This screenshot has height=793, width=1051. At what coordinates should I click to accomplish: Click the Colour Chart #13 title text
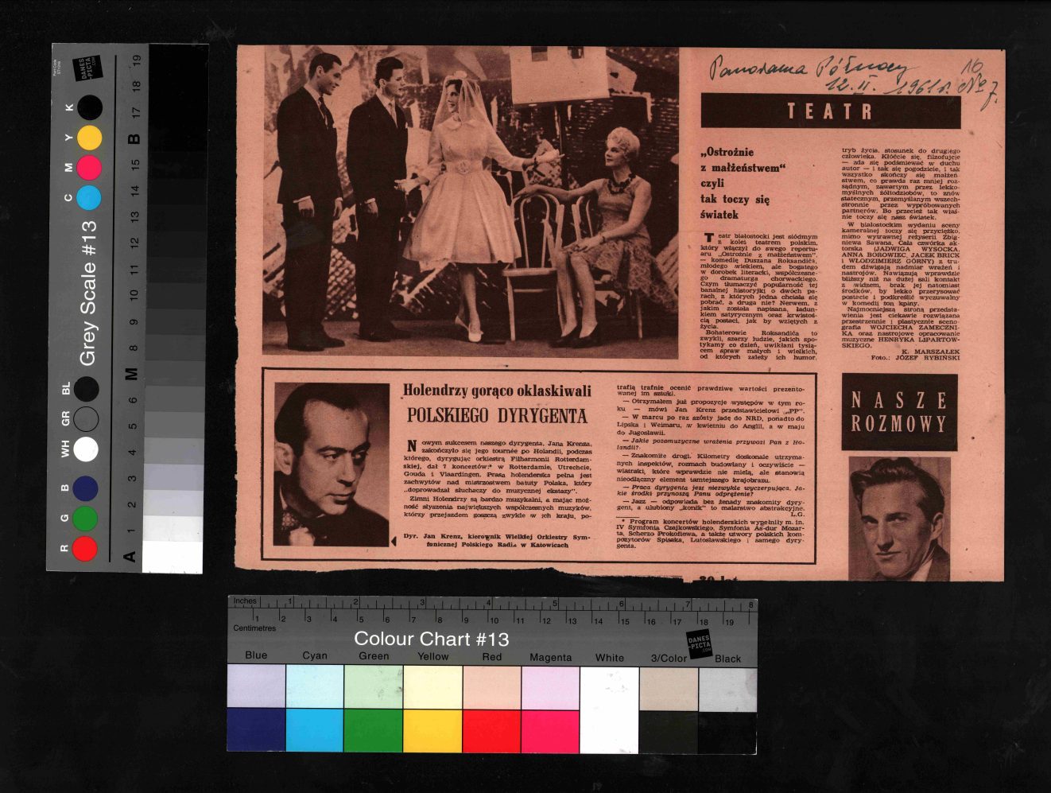pos(431,639)
